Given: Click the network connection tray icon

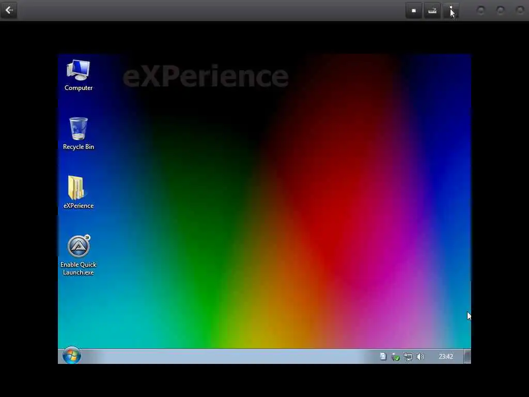Looking at the screenshot, I should pos(408,357).
